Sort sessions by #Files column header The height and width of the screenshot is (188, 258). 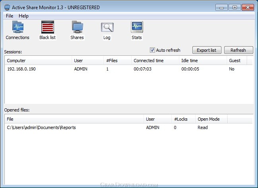click(x=118, y=61)
